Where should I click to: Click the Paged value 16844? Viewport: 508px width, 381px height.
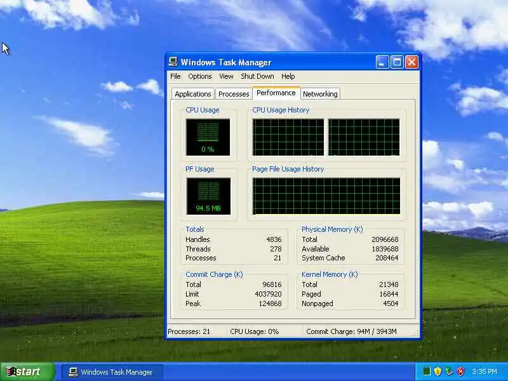tap(389, 294)
